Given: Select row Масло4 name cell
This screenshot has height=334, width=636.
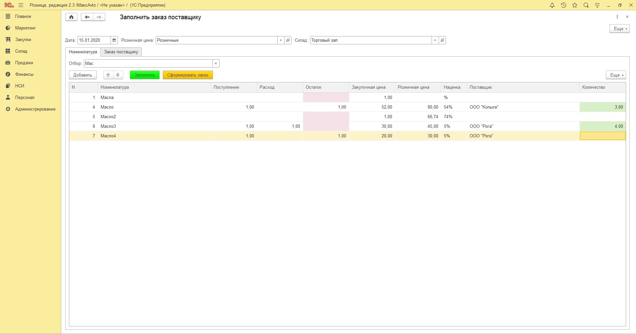Looking at the screenshot, I should (x=154, y=136).
